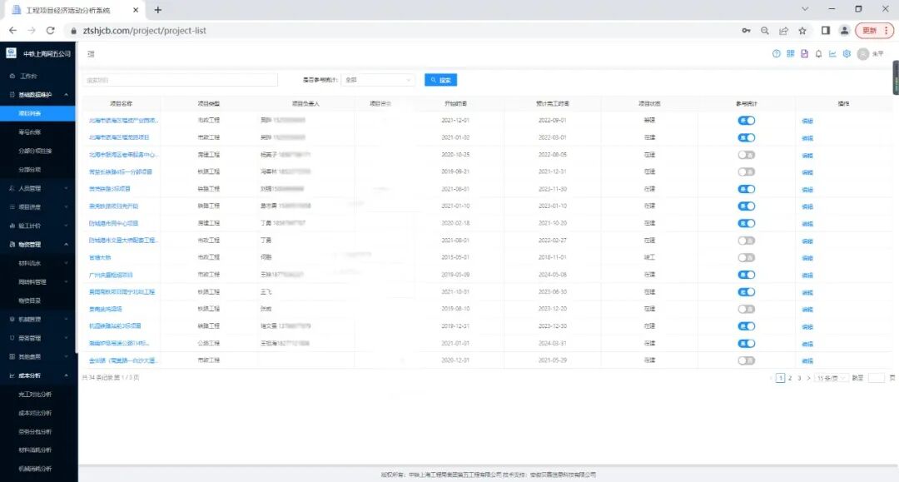This screenshot has height=482, width=899.
Task: Click the company logo in the sidebar
Action: click(11, 53)
